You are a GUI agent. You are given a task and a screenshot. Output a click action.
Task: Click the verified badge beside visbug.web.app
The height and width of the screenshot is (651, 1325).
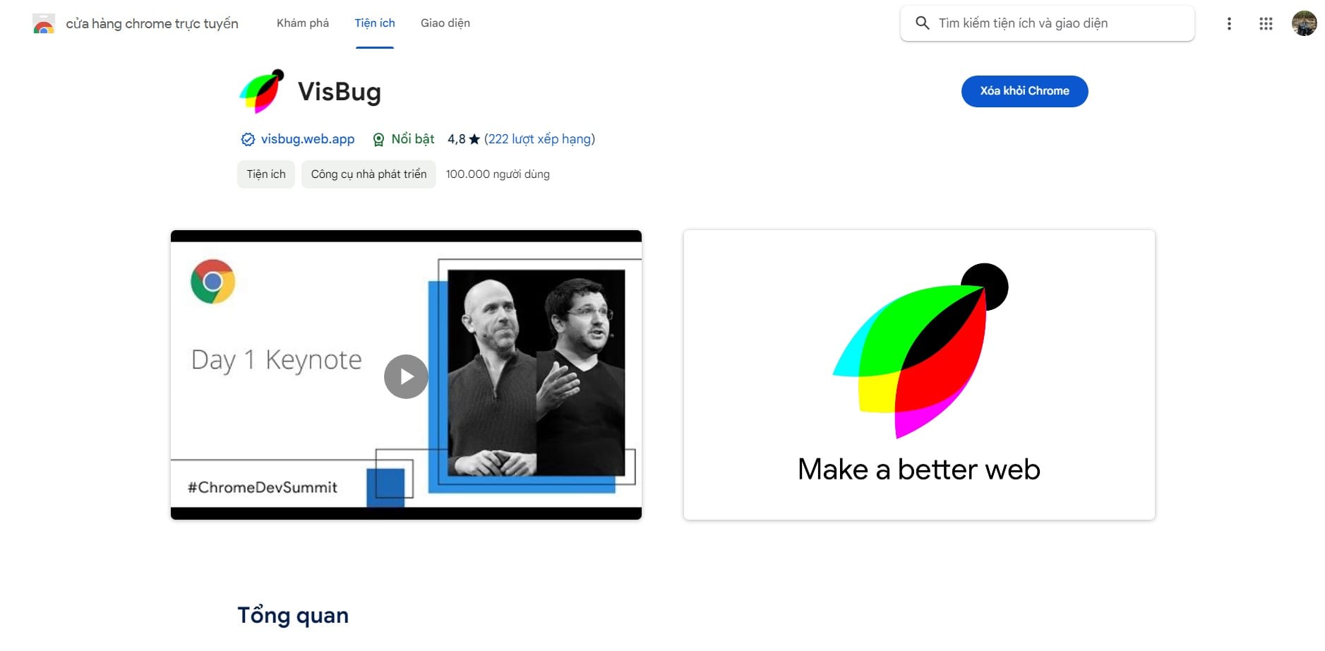click(x=248, y=140)
